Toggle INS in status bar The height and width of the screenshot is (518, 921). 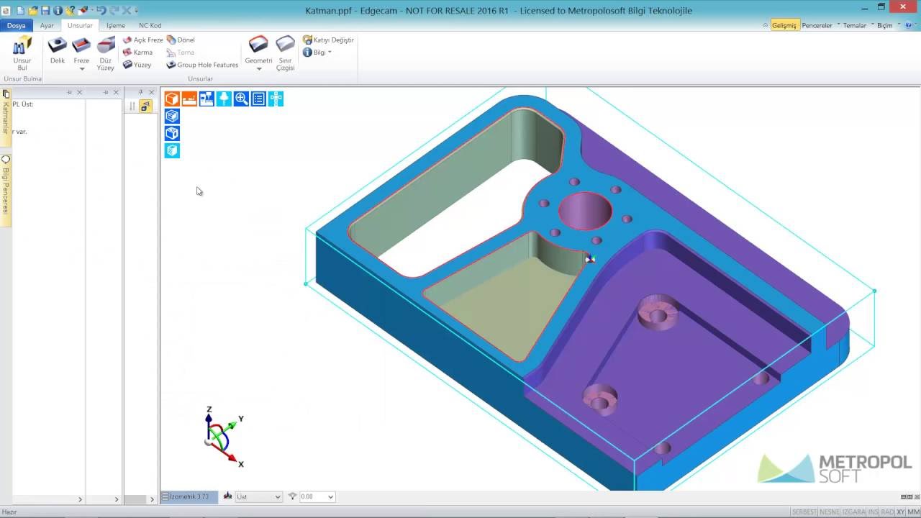click(x=874, y=512)
